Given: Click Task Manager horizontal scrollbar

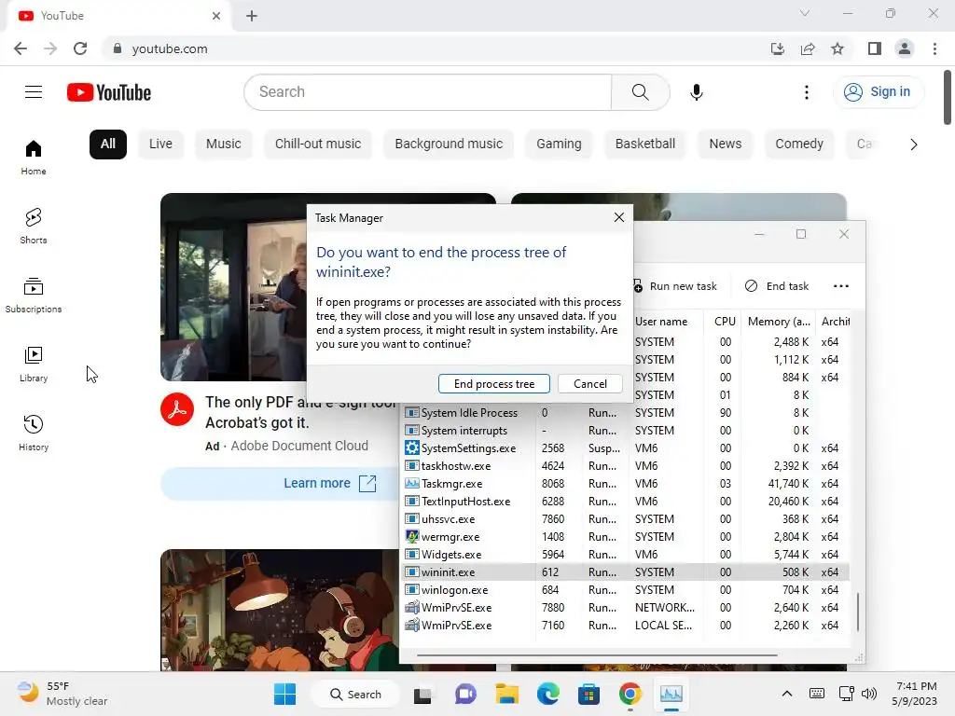Looking at the screenshot, I should pyautogui.click(x=597, y=655).
